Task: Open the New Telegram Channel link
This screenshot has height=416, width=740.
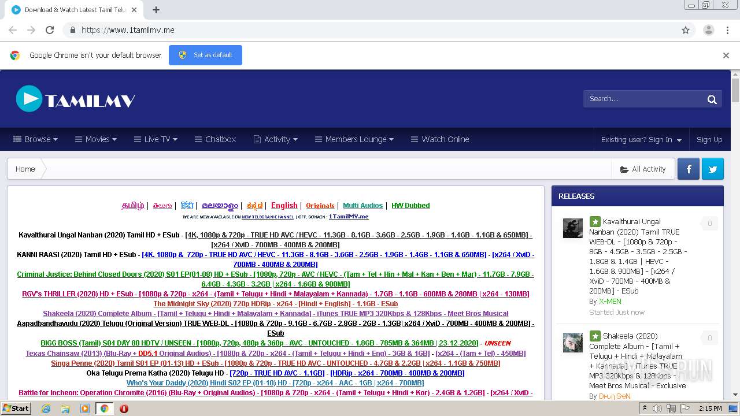Action: [268, 217]
